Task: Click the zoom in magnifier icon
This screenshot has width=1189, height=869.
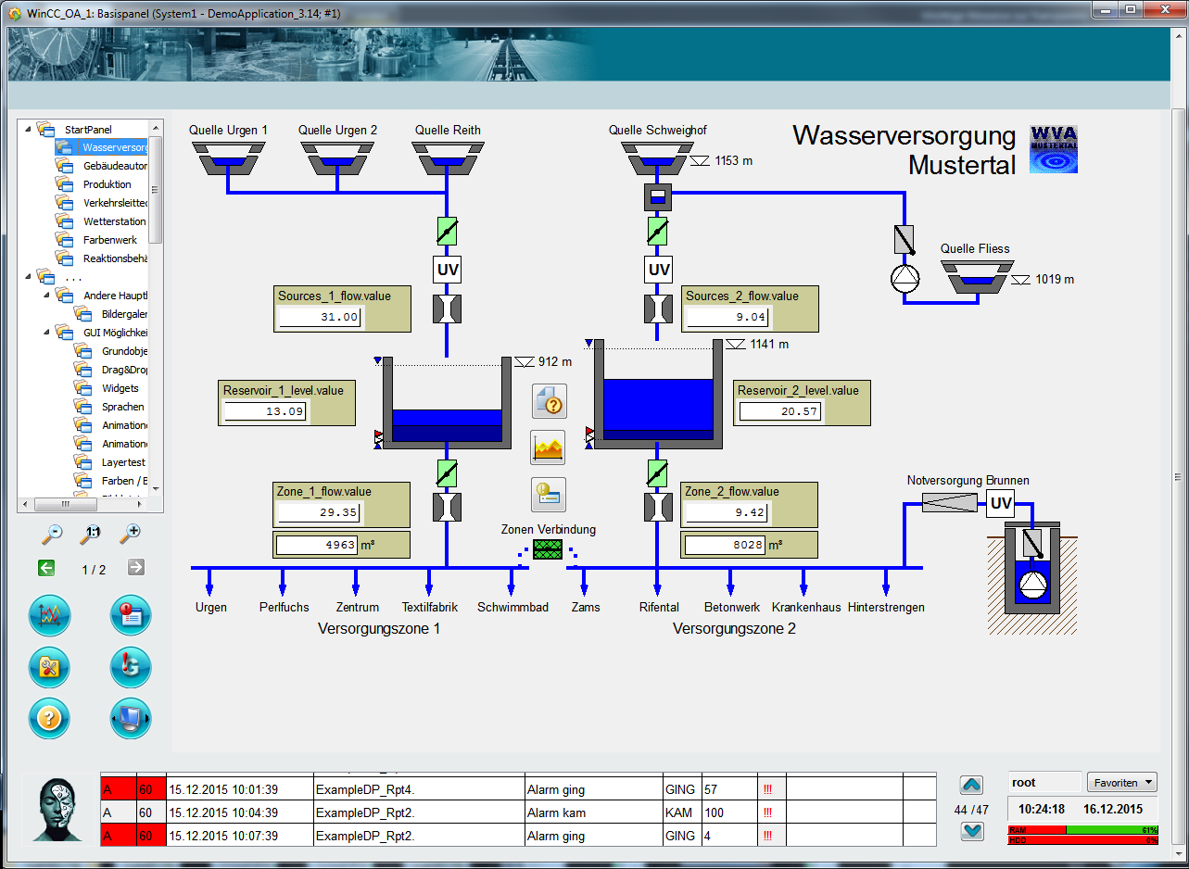Action: [131, 533]
